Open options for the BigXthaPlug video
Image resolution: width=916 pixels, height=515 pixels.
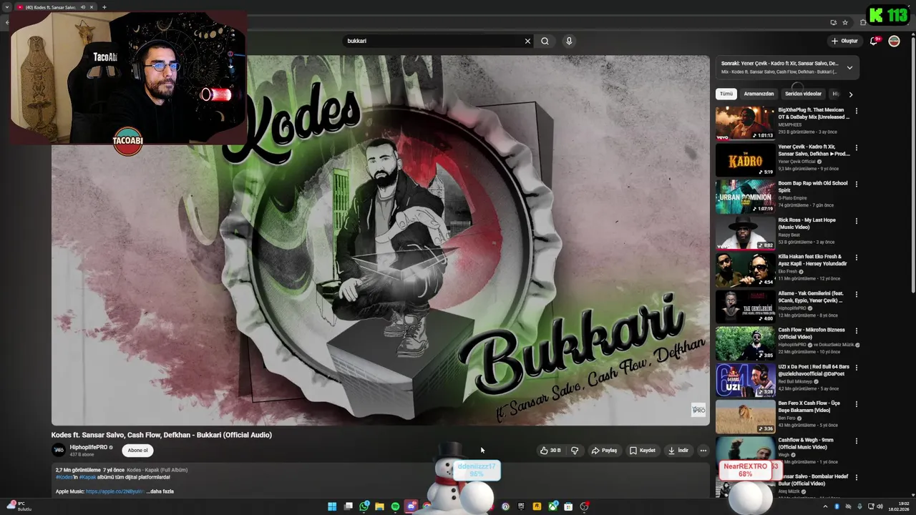click(x=856, y=111)
